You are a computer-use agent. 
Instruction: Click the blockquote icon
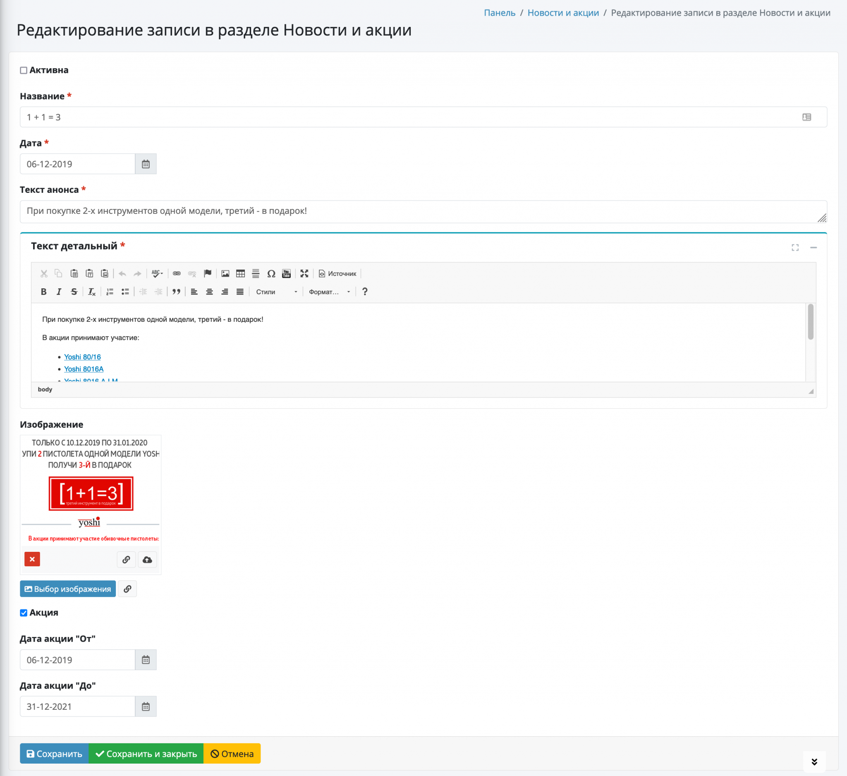coord(177,292)
